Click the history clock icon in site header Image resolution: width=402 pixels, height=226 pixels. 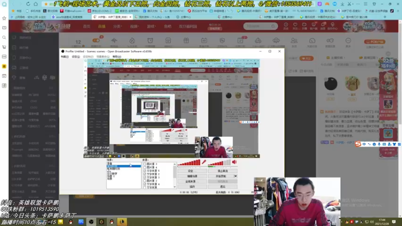(x=286, y=26)
